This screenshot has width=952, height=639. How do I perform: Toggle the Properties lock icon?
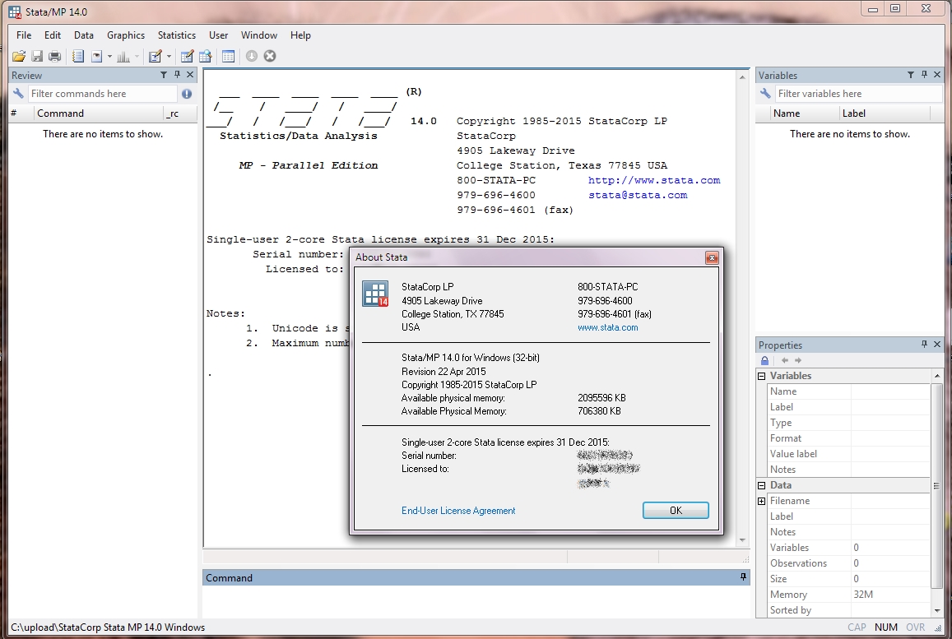pos(764,360)
